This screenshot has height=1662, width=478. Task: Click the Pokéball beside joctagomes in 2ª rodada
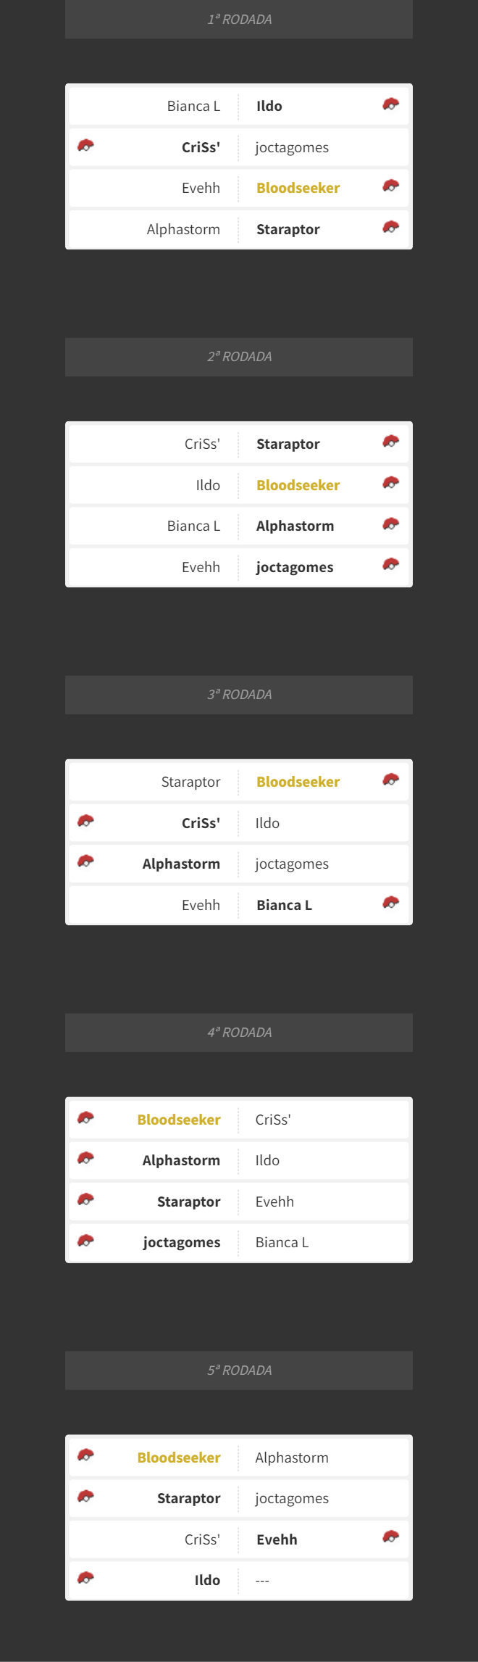391,564
